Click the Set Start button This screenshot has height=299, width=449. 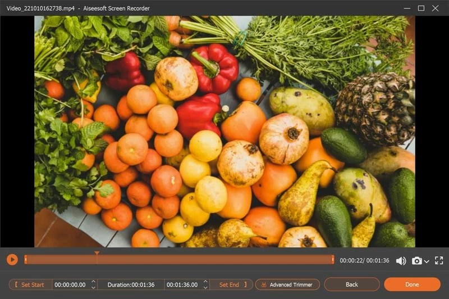coord(30,285)
